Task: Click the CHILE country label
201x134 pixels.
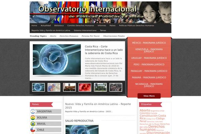Action: 41,130
